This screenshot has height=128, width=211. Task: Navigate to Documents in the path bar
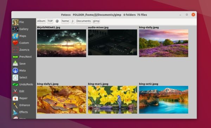pos(83,21)
